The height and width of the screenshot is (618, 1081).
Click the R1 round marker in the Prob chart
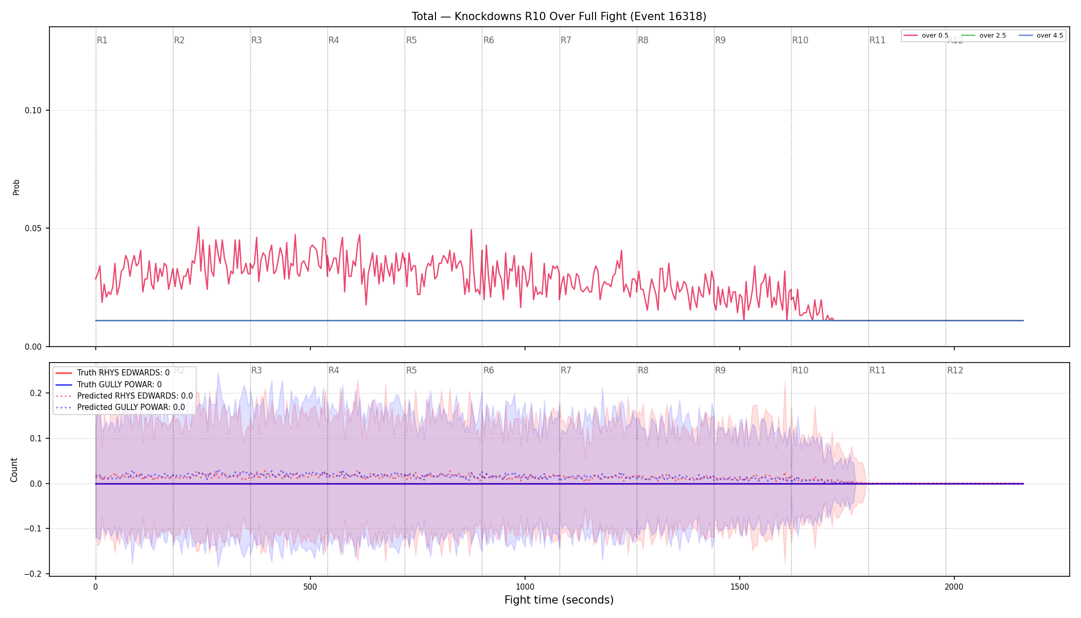pyautogui.click(x=102, y=40)
